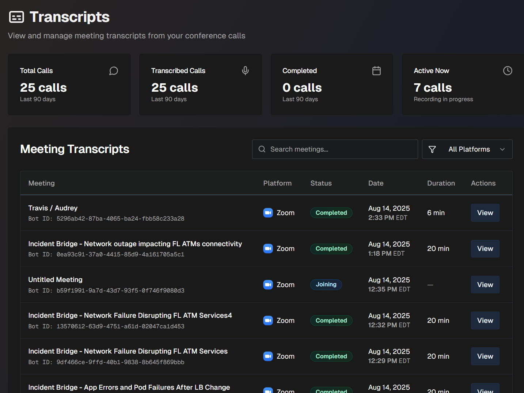Click View for the Travis / Audrey meeting
The image size is (524, 393).
tap(485, 213)
